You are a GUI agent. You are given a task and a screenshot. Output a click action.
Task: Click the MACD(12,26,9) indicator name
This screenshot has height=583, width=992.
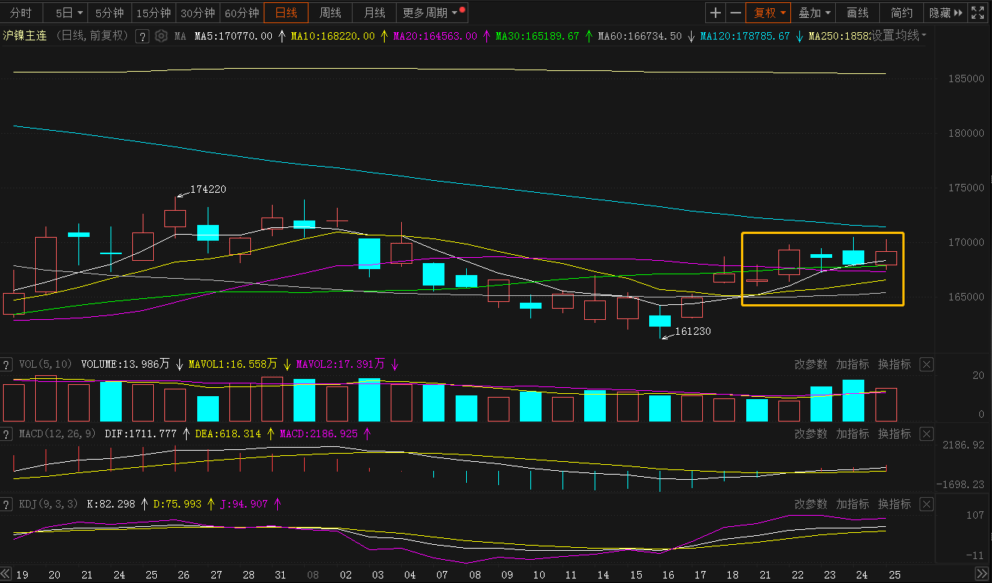(x=58, y=434)
